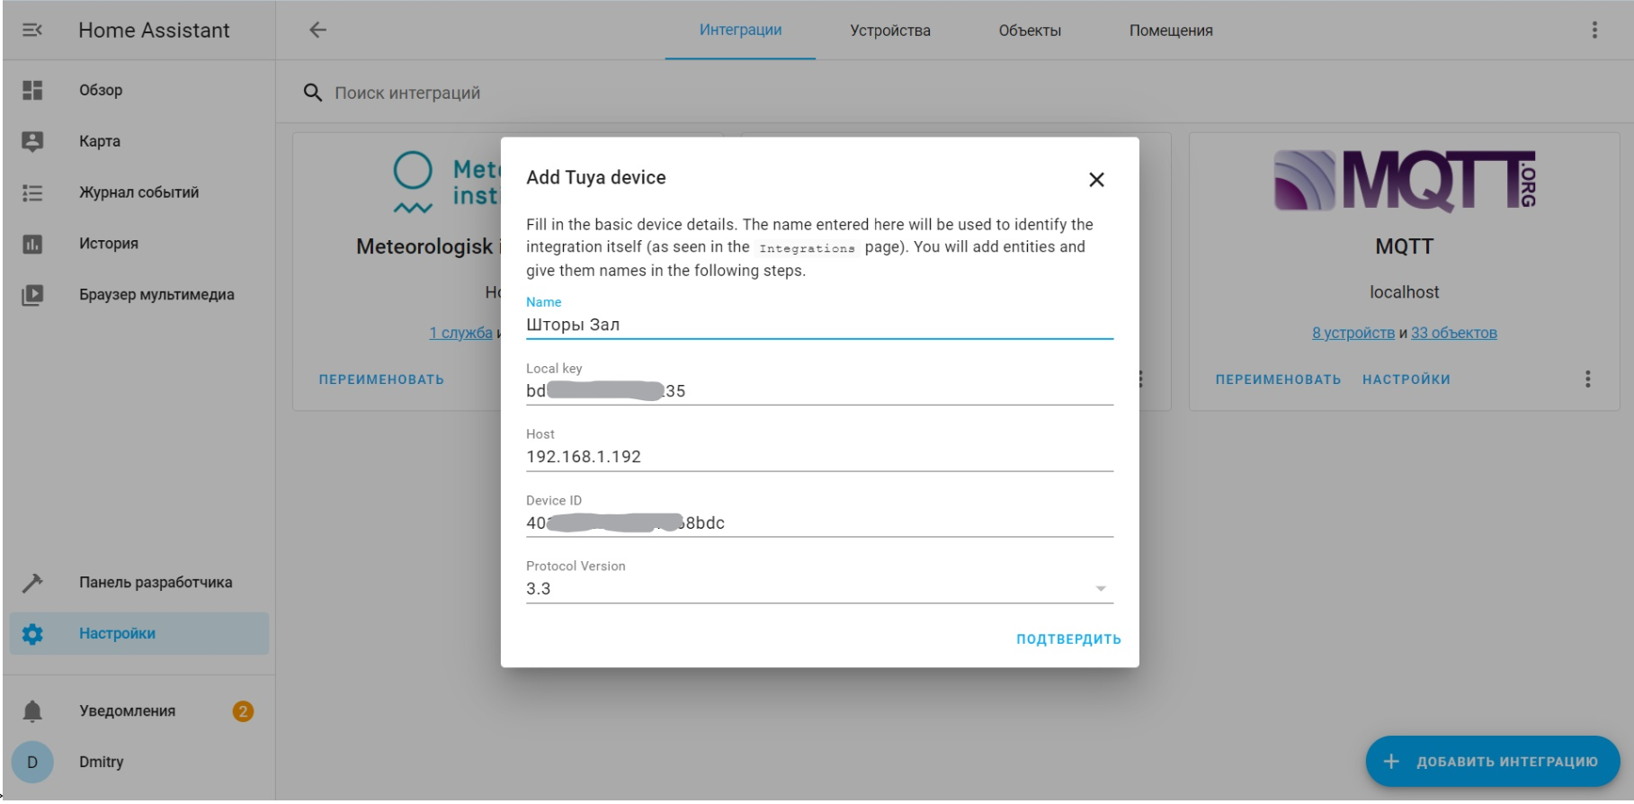Click НАСТРОЙКИ on the MQTT card
The height and width of the screenshot is (804, 1634).
tap(1406, 380)
